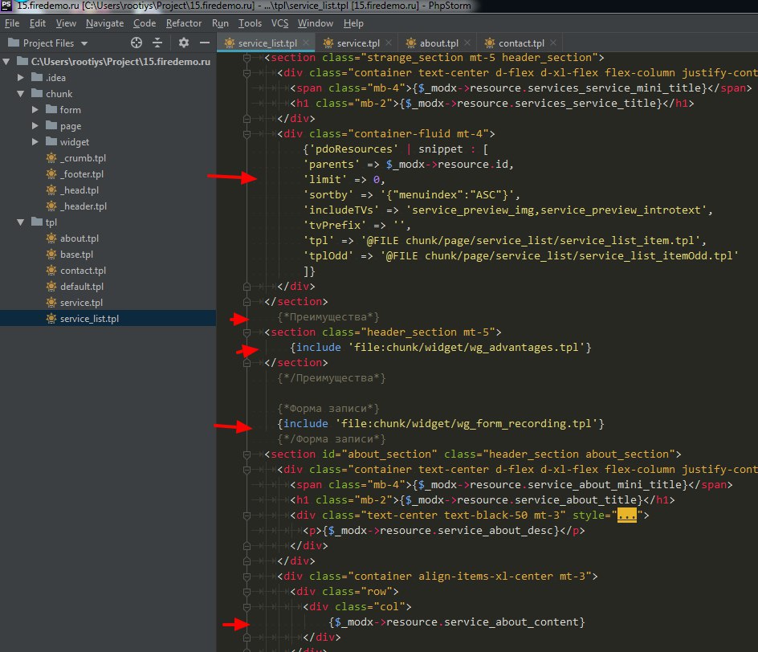Fold the div class="row" block in gutter
Viewport: 758px width, 652px height.
[247, 592]
